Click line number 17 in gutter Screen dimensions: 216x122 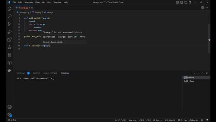click(x=19, y=45)
